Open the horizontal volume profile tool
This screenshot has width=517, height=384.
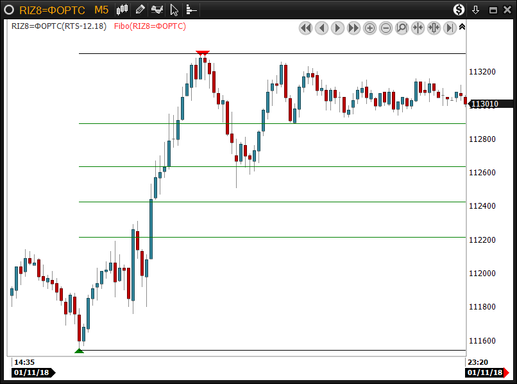tap(191, 10)
